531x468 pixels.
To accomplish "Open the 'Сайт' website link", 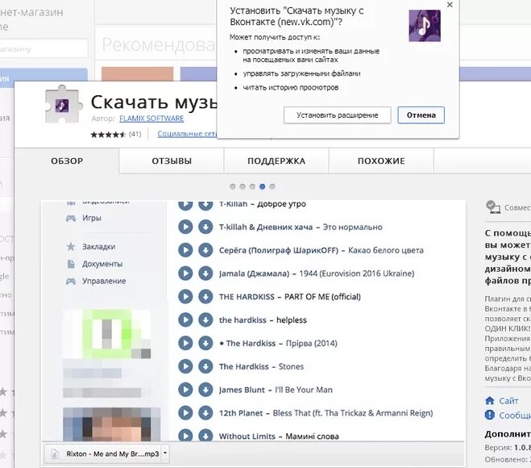I will coord(508,401).
